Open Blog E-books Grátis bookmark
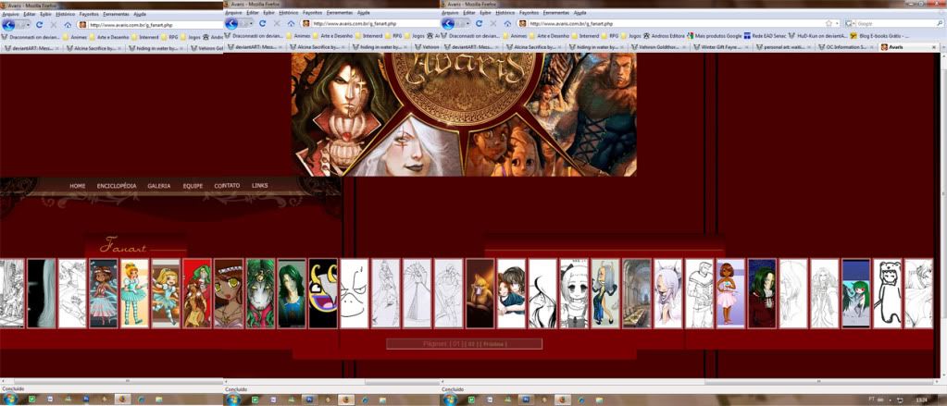This screenshot has height=406, width=947. click(x=879, y=36)
